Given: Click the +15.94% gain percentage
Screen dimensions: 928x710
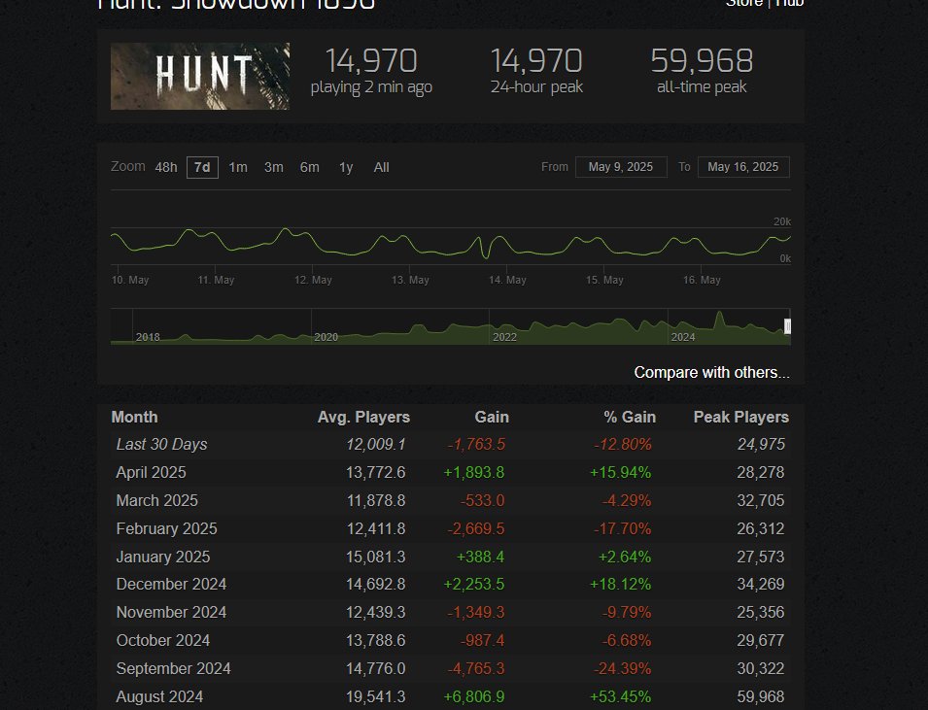Looking at the screenshot, I should click(x=620, y=472).
